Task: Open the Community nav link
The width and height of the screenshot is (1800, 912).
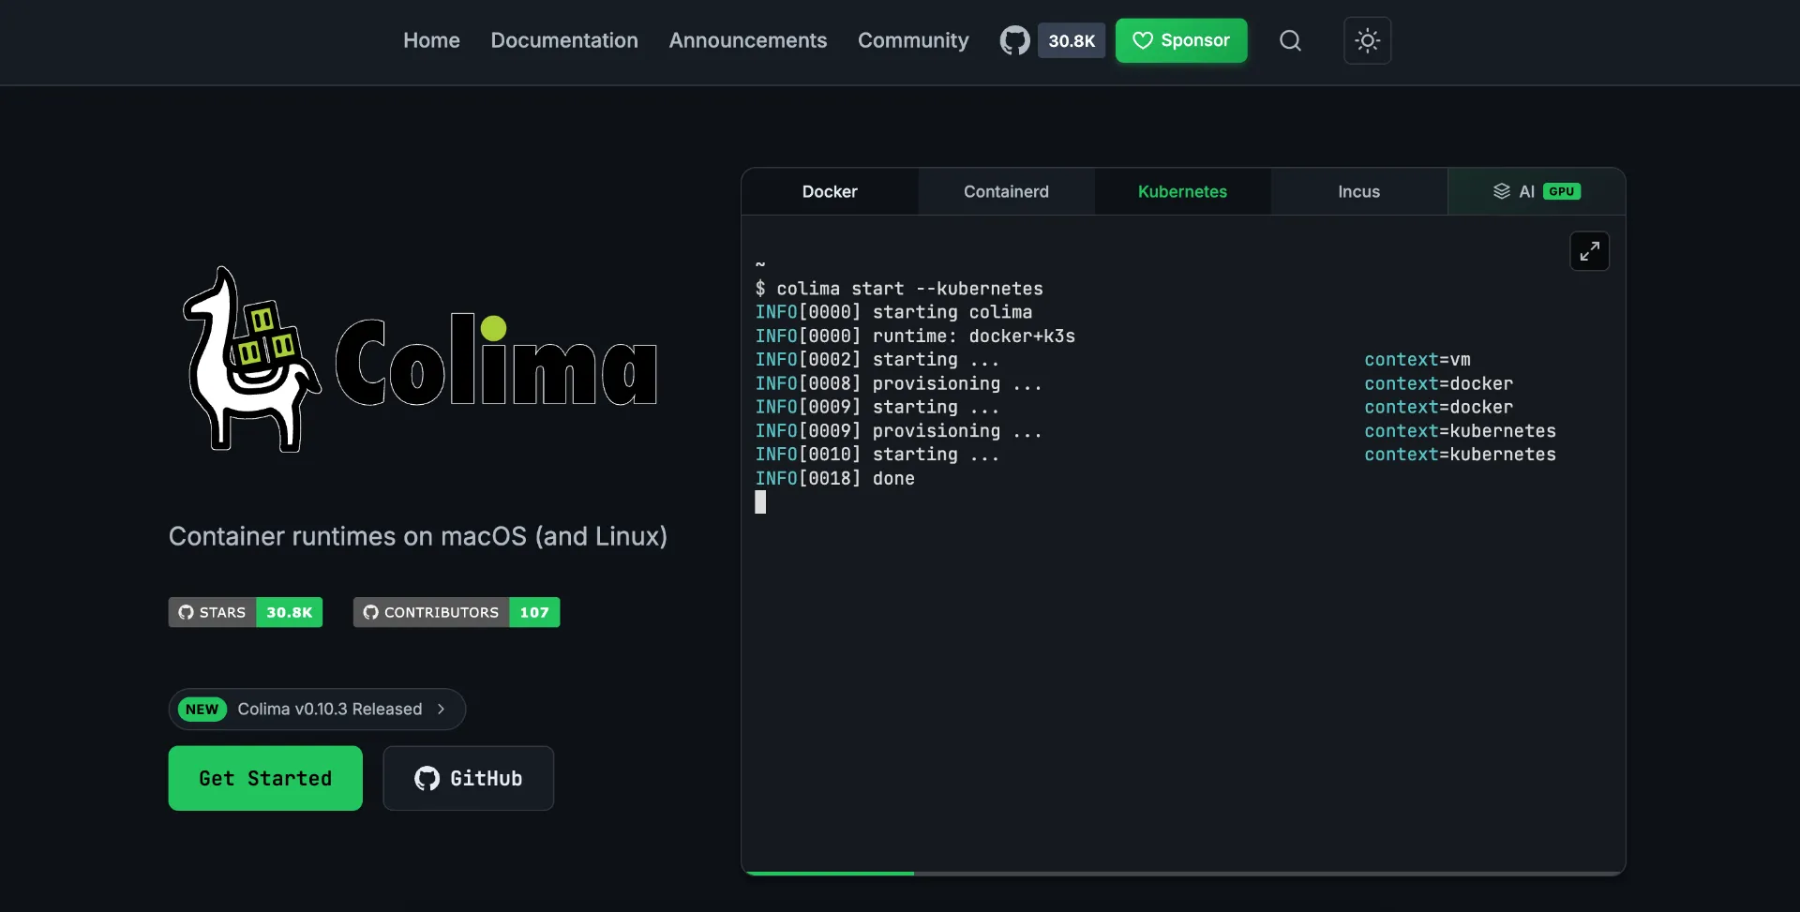Action: (913, 40)
